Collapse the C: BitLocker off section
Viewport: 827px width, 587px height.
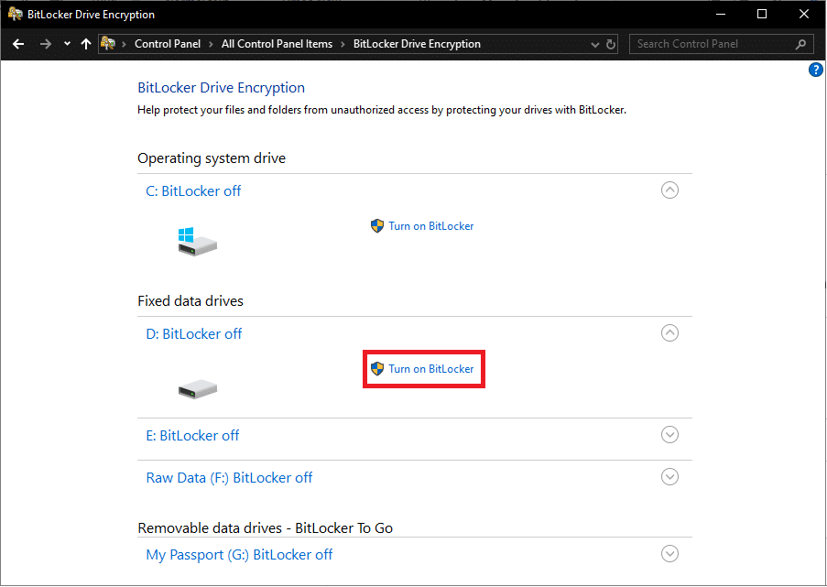click(x=669, y=190)
